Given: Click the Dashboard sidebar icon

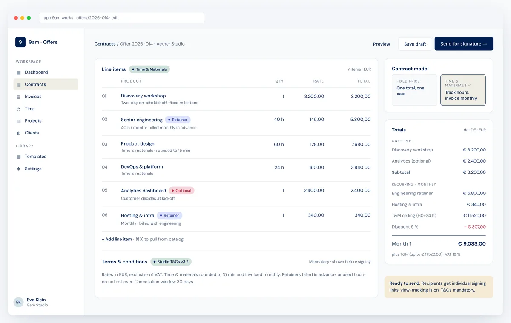Looking at the screenshot, I should click(18, 73).
